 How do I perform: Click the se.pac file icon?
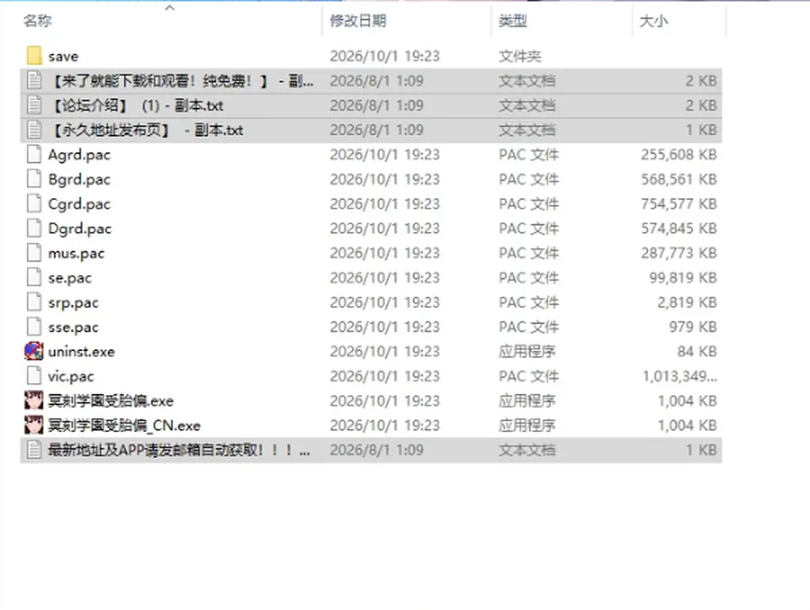point(34,278)
